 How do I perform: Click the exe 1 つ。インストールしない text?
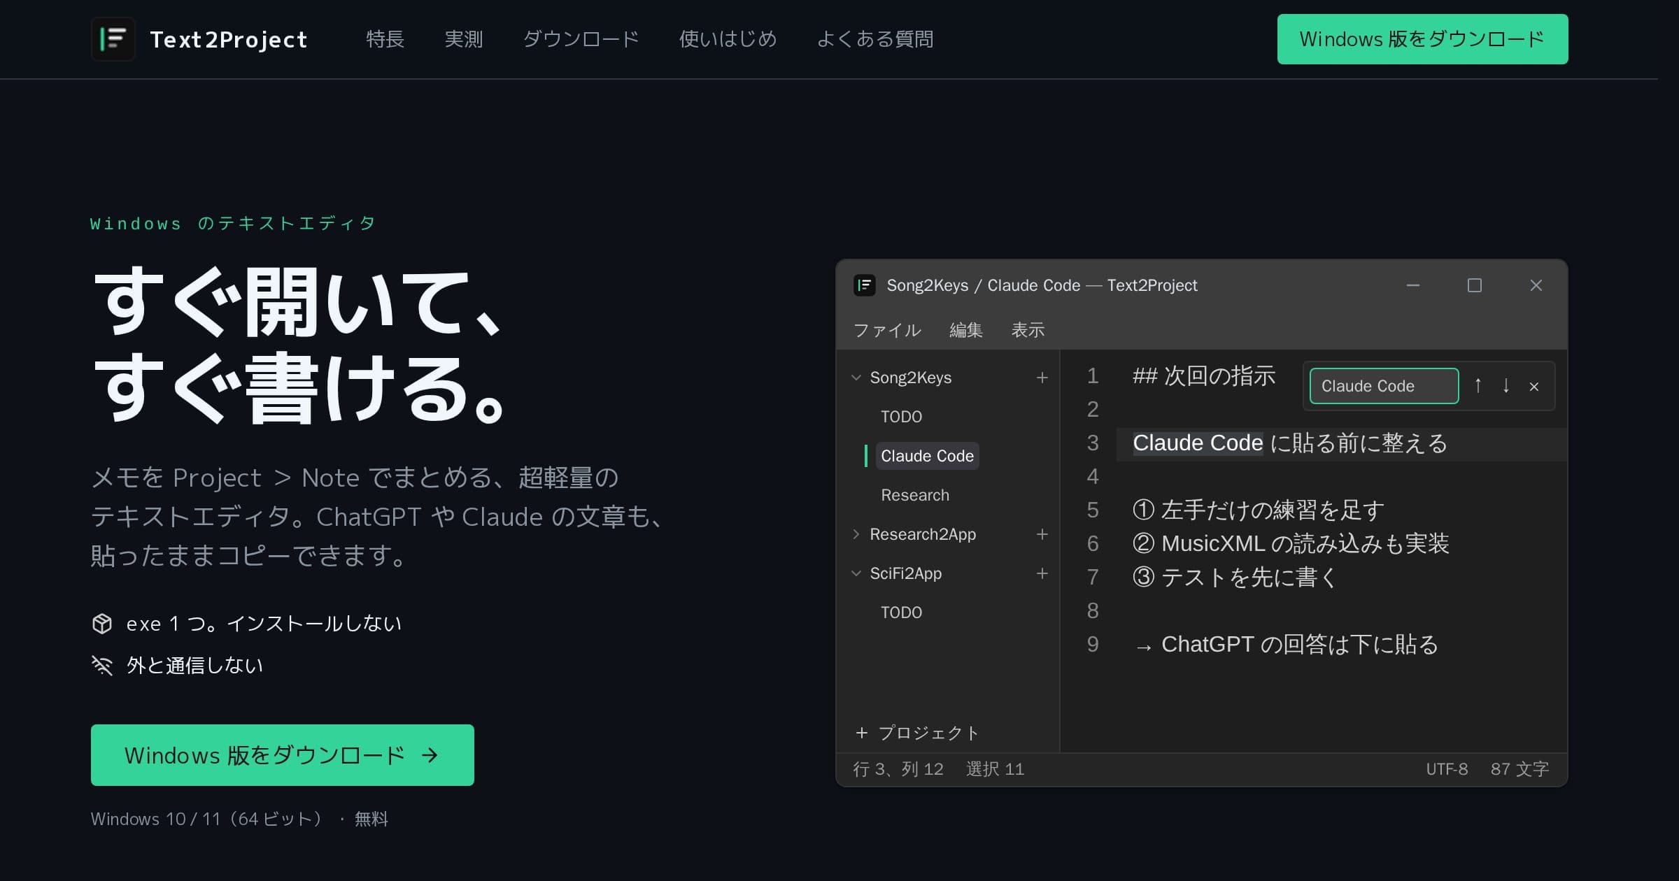pyautogui.click(x=264, y=624)
